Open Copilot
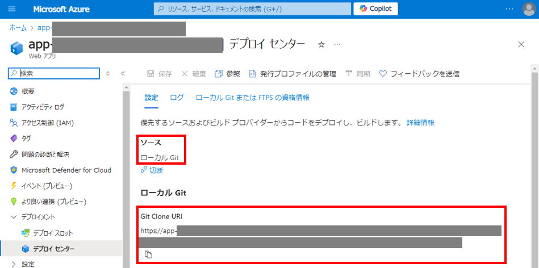This screenshot has height=268, width=539. click(376, 9)
